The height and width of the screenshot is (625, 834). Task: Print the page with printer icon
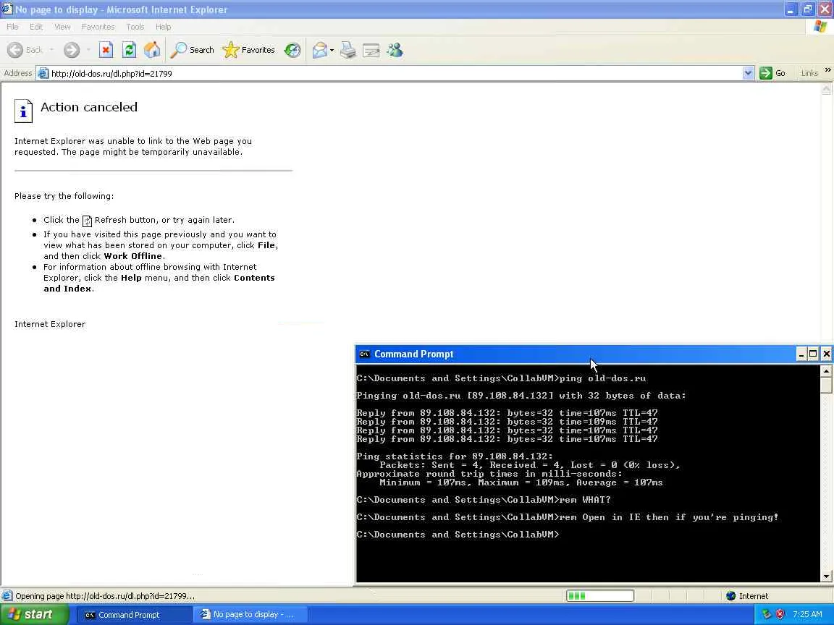click(x=347, y=50)
